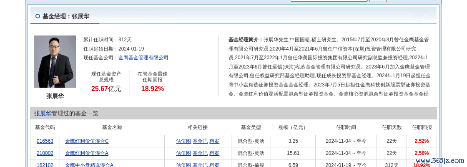Click the circle icon before 基金经理 title
The image size is (467, 167).
click(x=38, y=16)
